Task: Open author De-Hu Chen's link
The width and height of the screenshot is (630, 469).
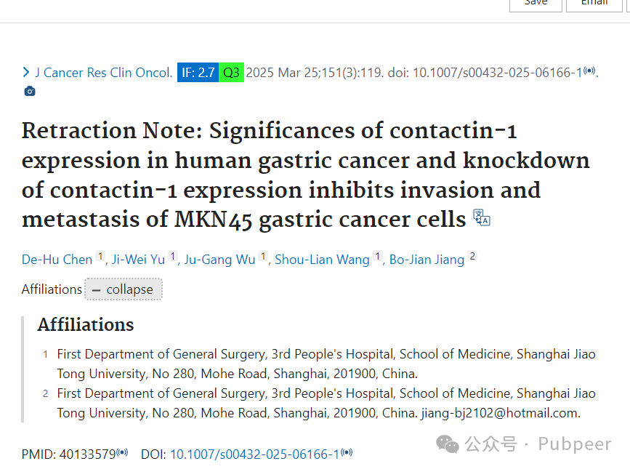Action: pyautogui.click(x=57, y=260)
